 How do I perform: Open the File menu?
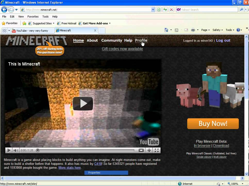[4, 17]
